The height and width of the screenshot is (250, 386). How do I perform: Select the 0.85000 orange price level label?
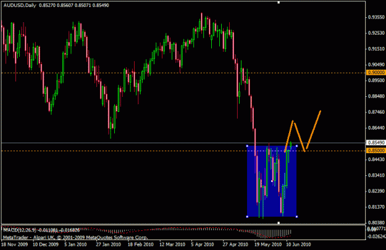[x=376, y=151]
